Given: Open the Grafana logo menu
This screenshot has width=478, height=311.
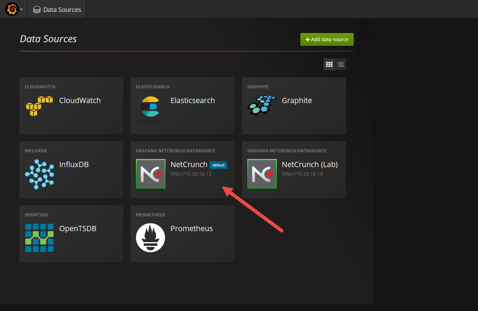Looking at the screenshot, I should 11,9.
